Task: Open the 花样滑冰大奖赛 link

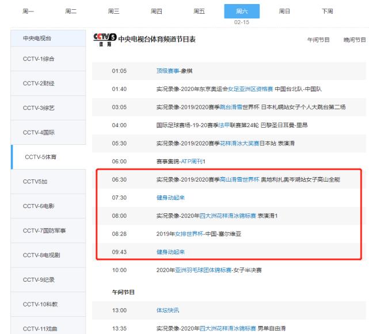Action: pyautogui.click(x=239, y=143)
